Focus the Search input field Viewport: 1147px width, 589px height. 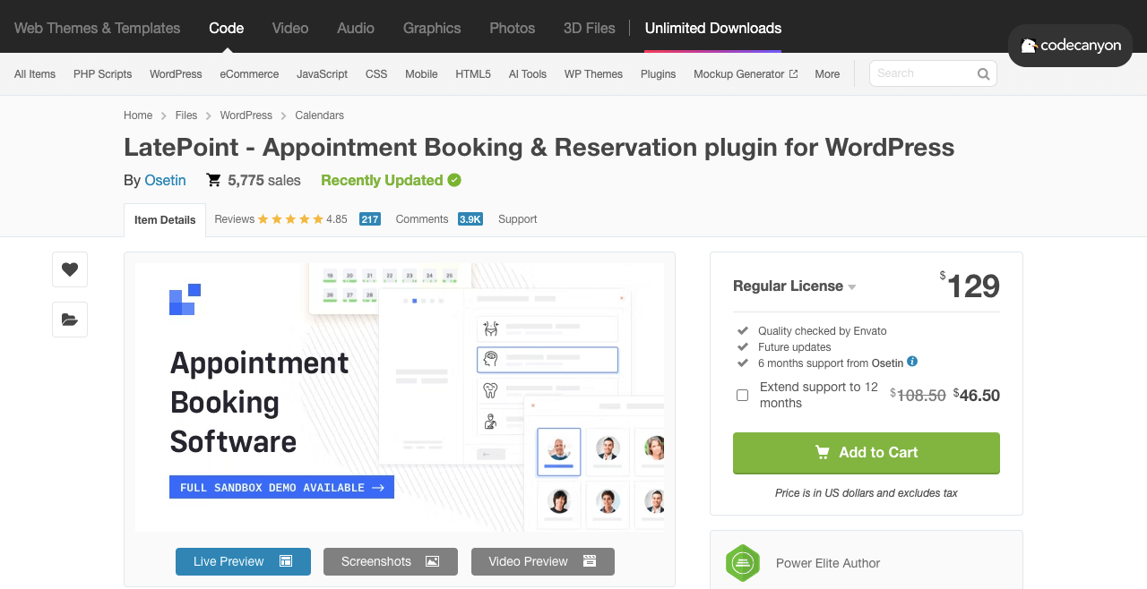click(x=923, y=73)
